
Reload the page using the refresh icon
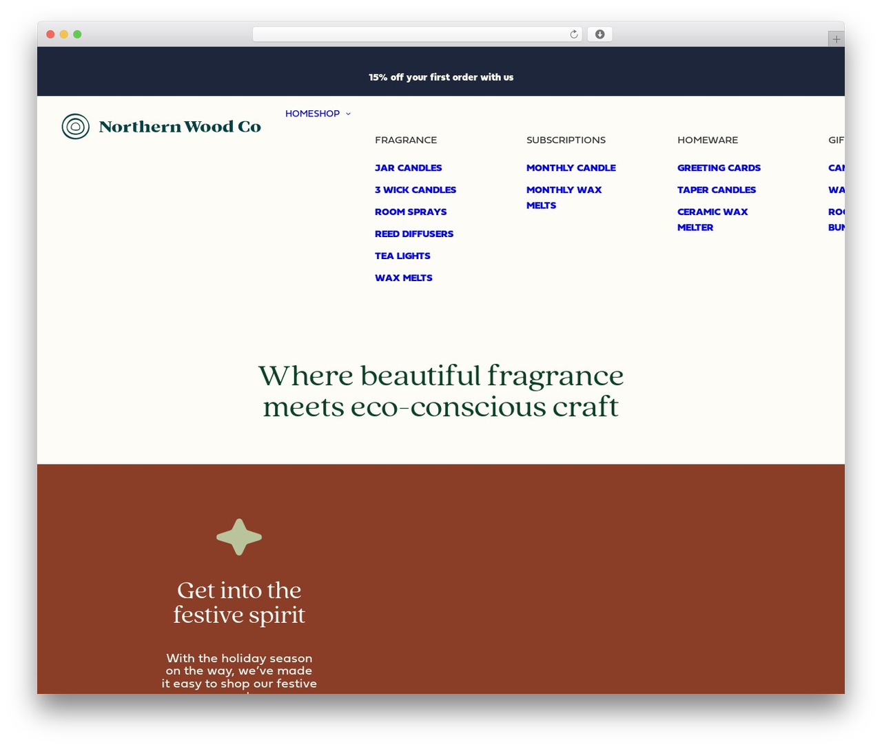(574, 34)
